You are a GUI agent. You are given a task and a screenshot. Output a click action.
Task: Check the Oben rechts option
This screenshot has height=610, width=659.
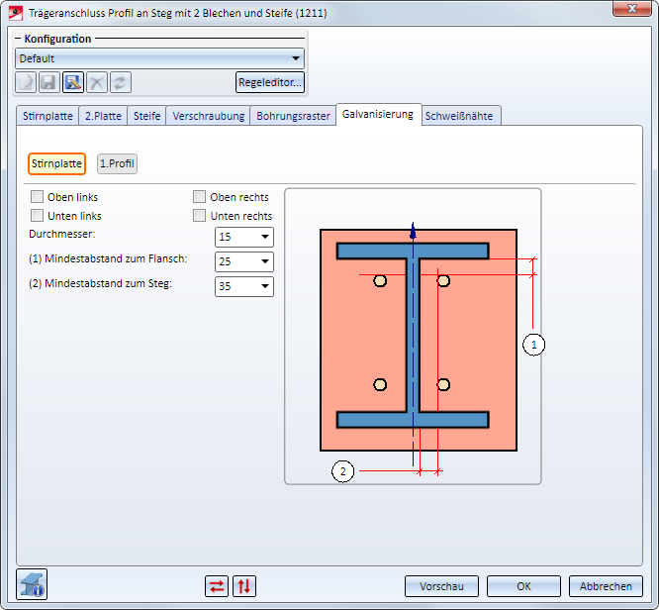(x=200, y=197)
